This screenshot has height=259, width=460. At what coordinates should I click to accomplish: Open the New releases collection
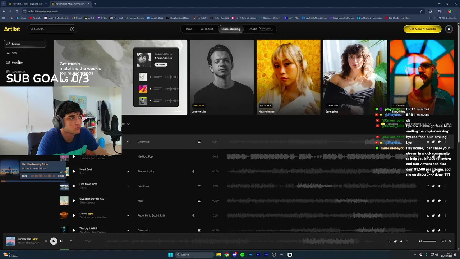point(289,77)
